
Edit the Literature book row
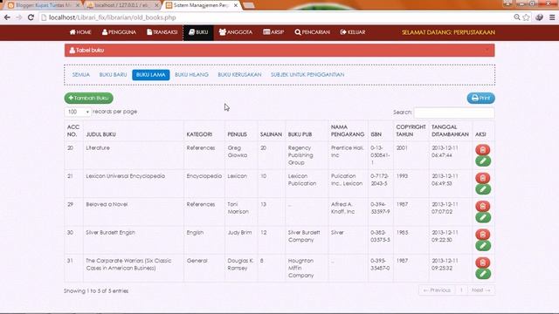pyautogui.click(x=483, y=161)
